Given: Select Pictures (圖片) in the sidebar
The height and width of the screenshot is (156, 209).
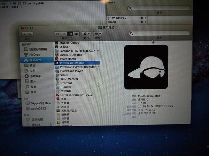Looking at the screenshot, I should tap(31, 92).
